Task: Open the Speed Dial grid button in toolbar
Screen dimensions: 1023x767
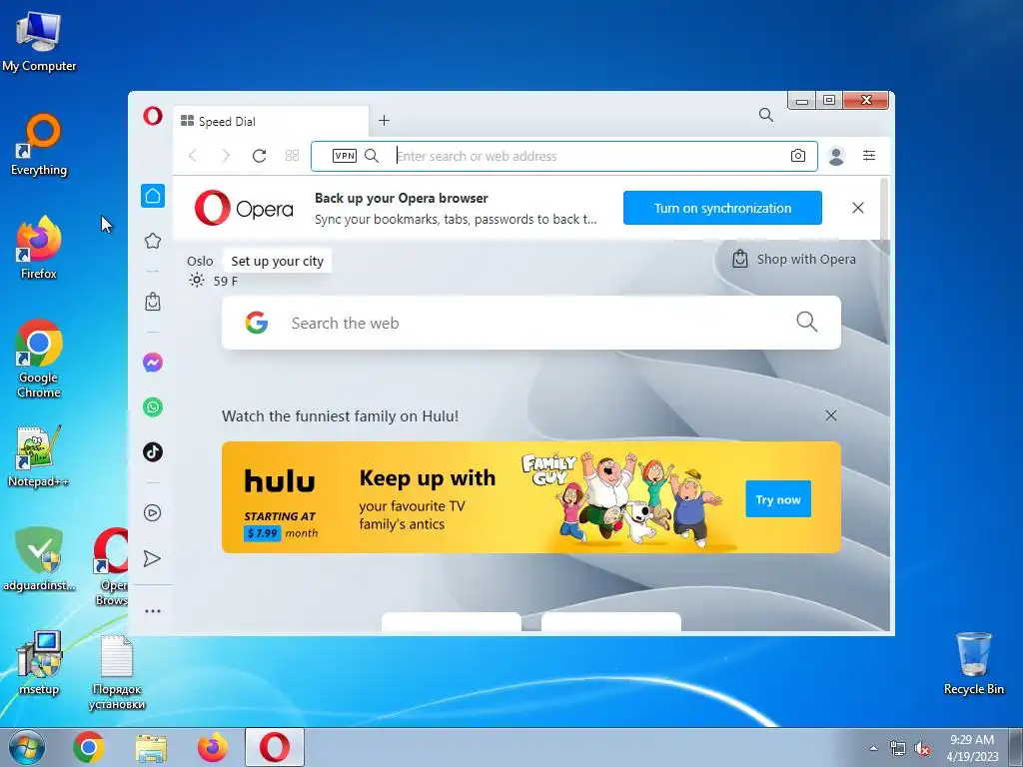Action: 293,156
